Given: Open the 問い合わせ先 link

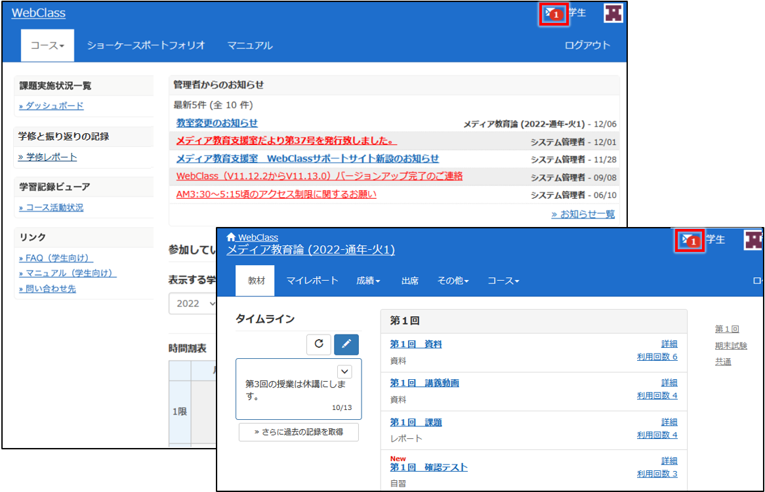Looking at the screenshot, I should 47,289.
